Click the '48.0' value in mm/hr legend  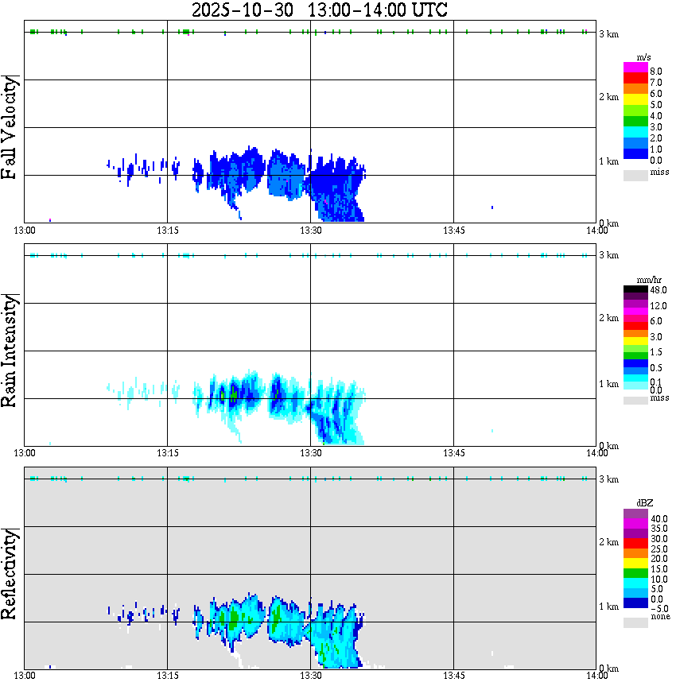click(659, 290)
